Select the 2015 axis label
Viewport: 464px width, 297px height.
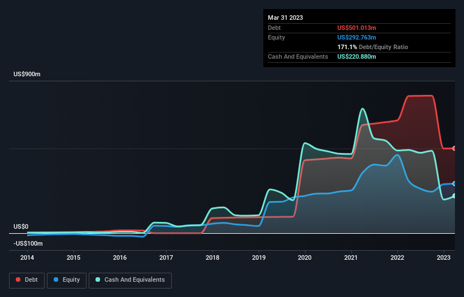coord(73,257)
